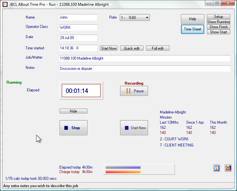The image size is (237, 191).
Task: Click the yellow and blue picture icon button
Action: [228, 168]
